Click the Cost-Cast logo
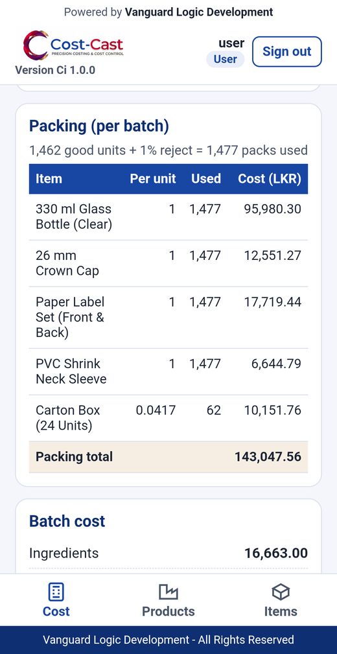The width and height of the screenshot is (337, 654). tap(73, 45)
